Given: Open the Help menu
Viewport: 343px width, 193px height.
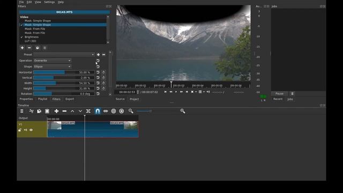Looking at the screenshot, I should point(61,2).
